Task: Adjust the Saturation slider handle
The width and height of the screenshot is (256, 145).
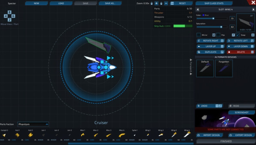Action: (x=221, y=27)
